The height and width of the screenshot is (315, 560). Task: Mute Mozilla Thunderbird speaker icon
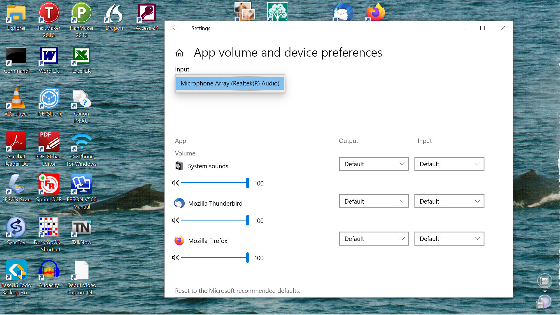click(176, 220)
